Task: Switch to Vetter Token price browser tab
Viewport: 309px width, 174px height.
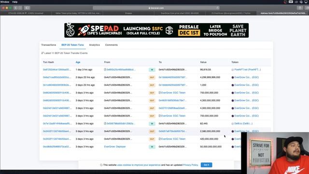Action: (x=77, y=13)
